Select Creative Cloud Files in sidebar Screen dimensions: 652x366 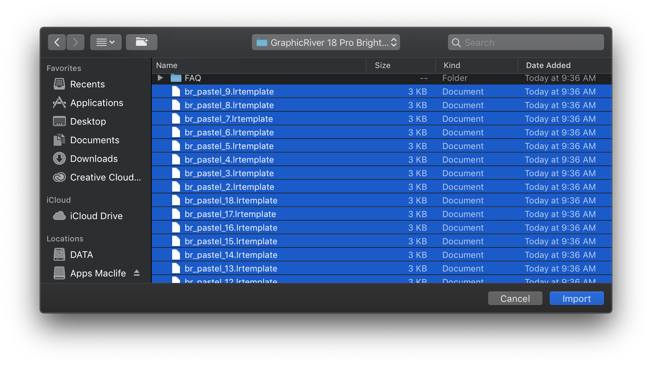pyautogui.click(x=105, y=177)
